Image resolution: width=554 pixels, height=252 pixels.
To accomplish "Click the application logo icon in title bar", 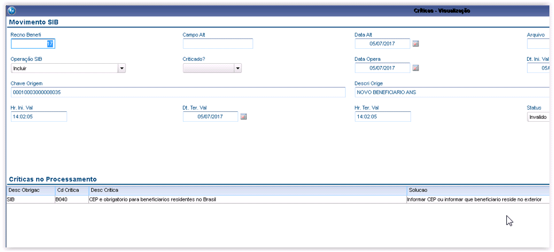I will tap(11, 11).
